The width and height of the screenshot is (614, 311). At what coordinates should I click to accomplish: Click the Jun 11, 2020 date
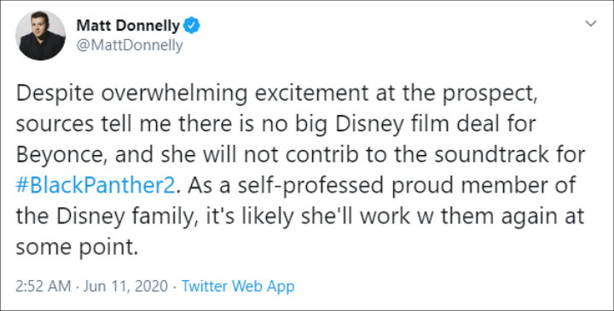point(125,286)
